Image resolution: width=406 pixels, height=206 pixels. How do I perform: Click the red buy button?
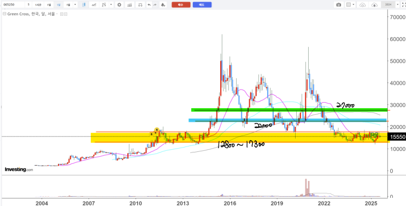181,5
